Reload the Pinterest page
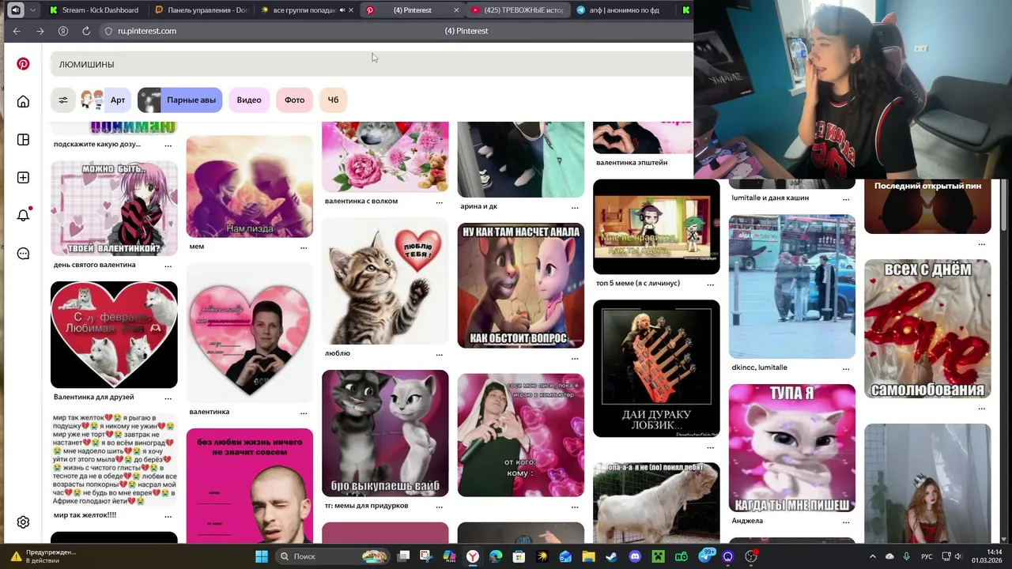Screen dimensions: 1012x569 click(x=85, y=31)
